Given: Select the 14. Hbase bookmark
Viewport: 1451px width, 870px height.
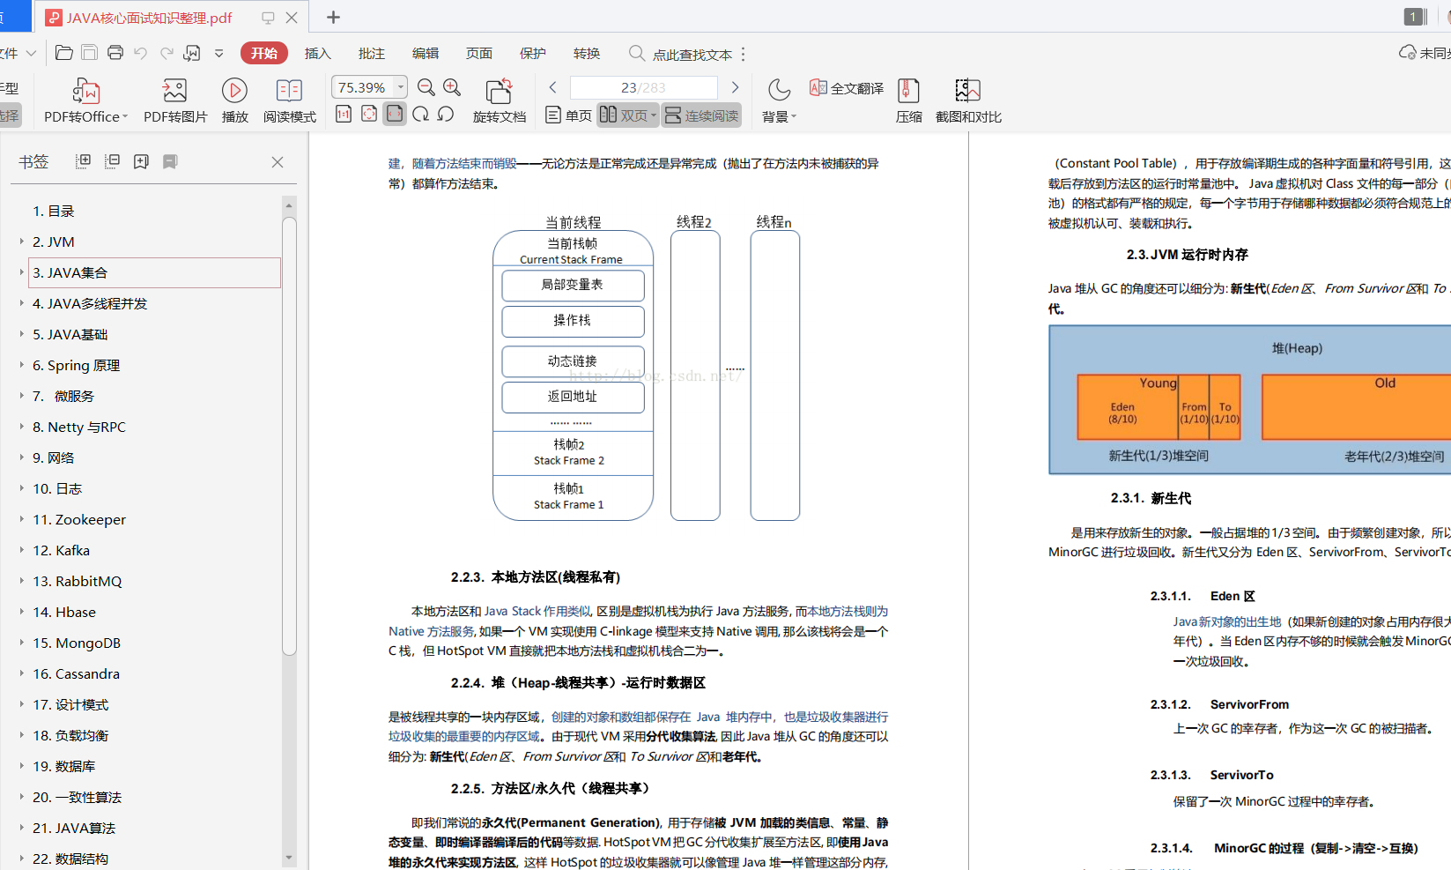Looking at the screenshot, I should (64, 612).
